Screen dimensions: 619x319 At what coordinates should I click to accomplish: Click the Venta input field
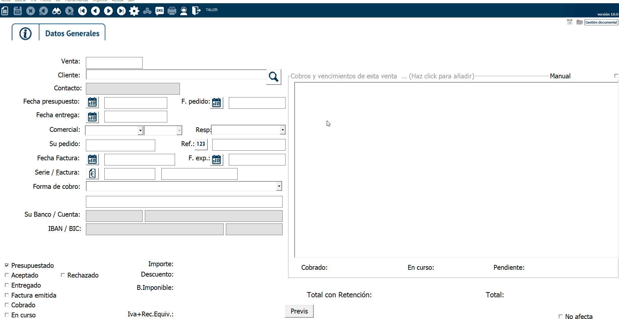point(114,63)
